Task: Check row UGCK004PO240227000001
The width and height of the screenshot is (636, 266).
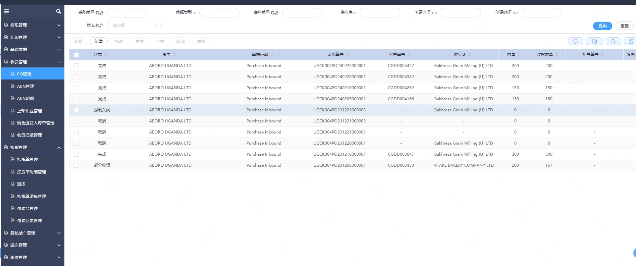Action: 76,66
